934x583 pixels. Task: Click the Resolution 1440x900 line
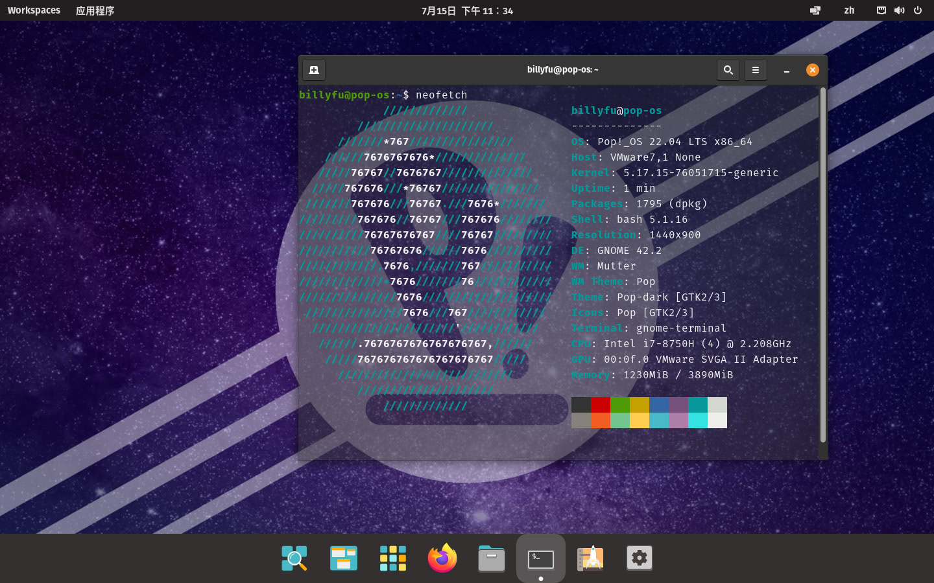click(636, 234)
